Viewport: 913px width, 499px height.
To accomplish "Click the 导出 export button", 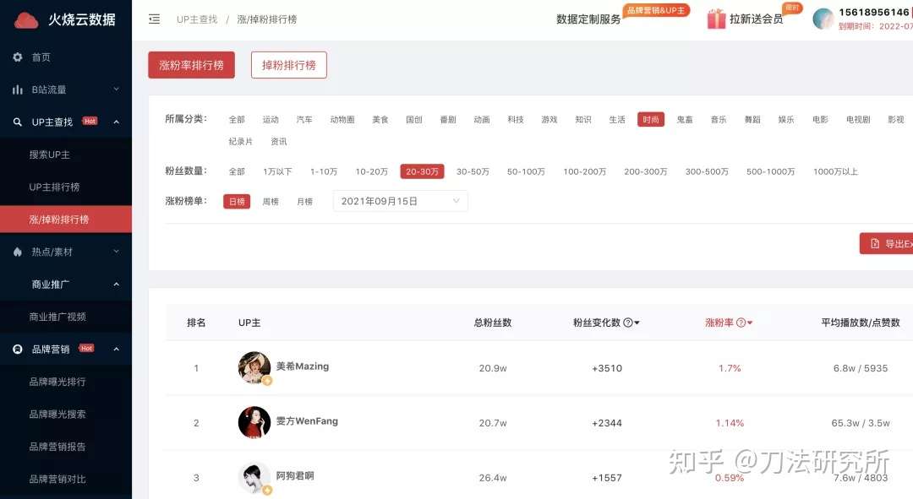I will tap(886, 244).
